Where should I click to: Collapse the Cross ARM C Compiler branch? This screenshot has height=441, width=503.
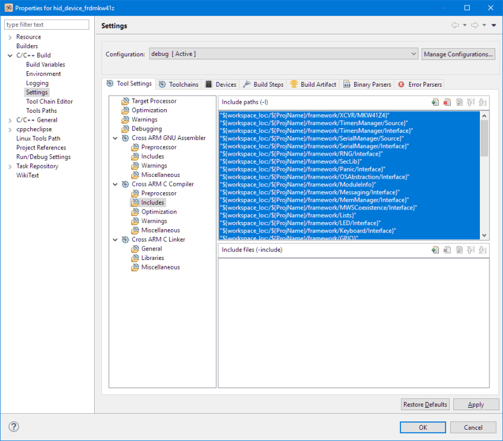point(115,183)
